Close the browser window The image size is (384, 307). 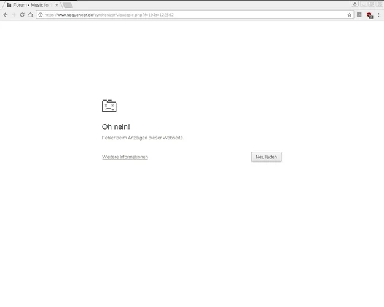[x=380, y=4]
